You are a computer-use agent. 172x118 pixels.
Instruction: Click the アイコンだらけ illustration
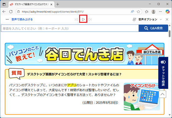[142, 96]
